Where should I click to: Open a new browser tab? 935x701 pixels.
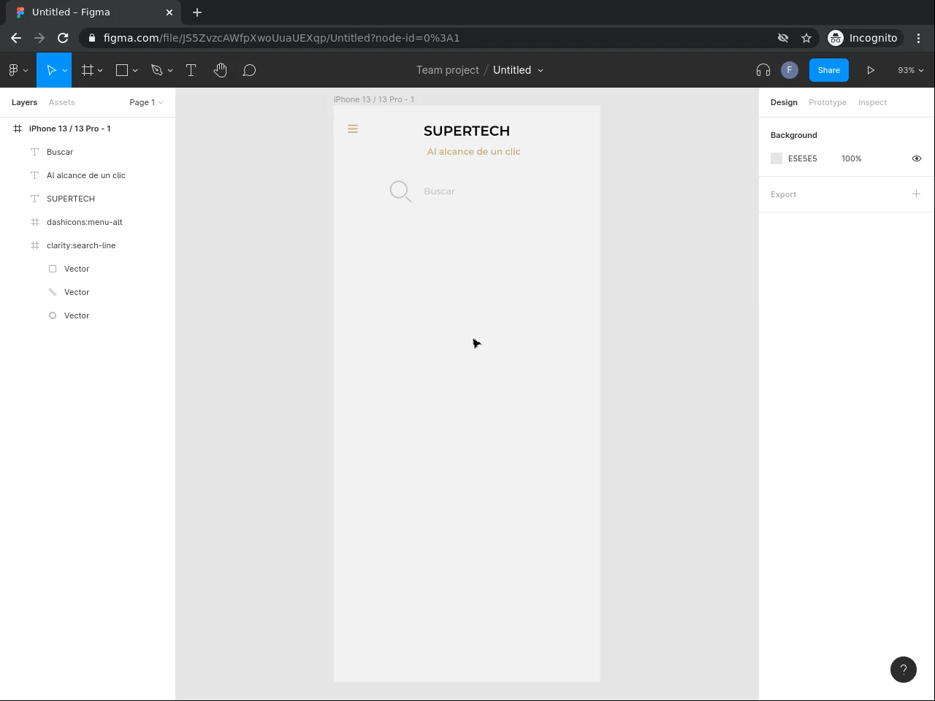point(197,12)
